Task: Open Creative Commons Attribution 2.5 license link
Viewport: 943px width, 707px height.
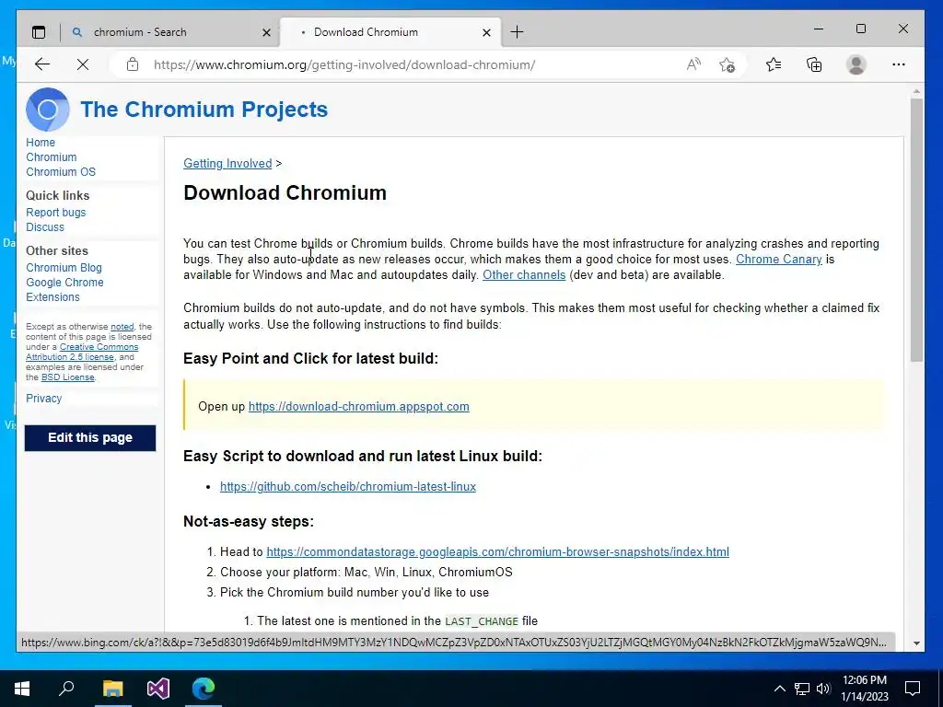Action: pyautogui.click(x=82, y=352)
